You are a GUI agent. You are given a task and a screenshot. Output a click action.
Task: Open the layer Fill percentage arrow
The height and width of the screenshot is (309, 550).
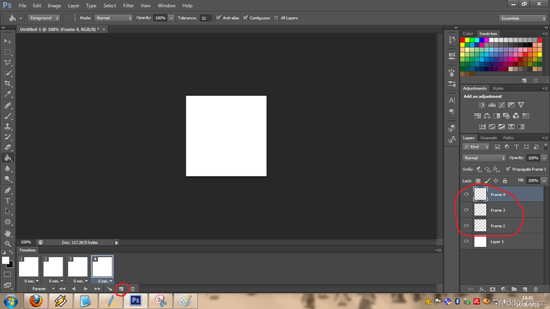click(544, 181)
